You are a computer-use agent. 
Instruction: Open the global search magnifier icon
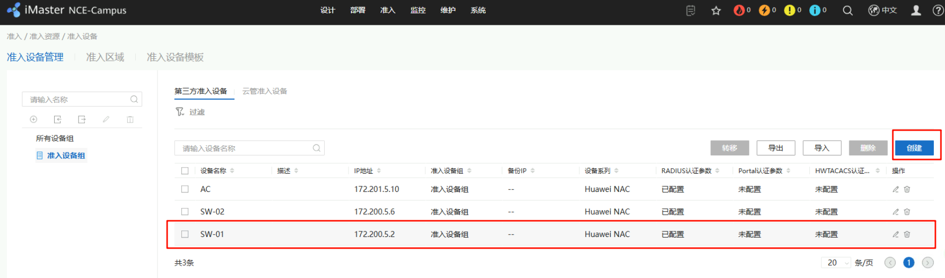pyautogui.click(x=847, y=11)
